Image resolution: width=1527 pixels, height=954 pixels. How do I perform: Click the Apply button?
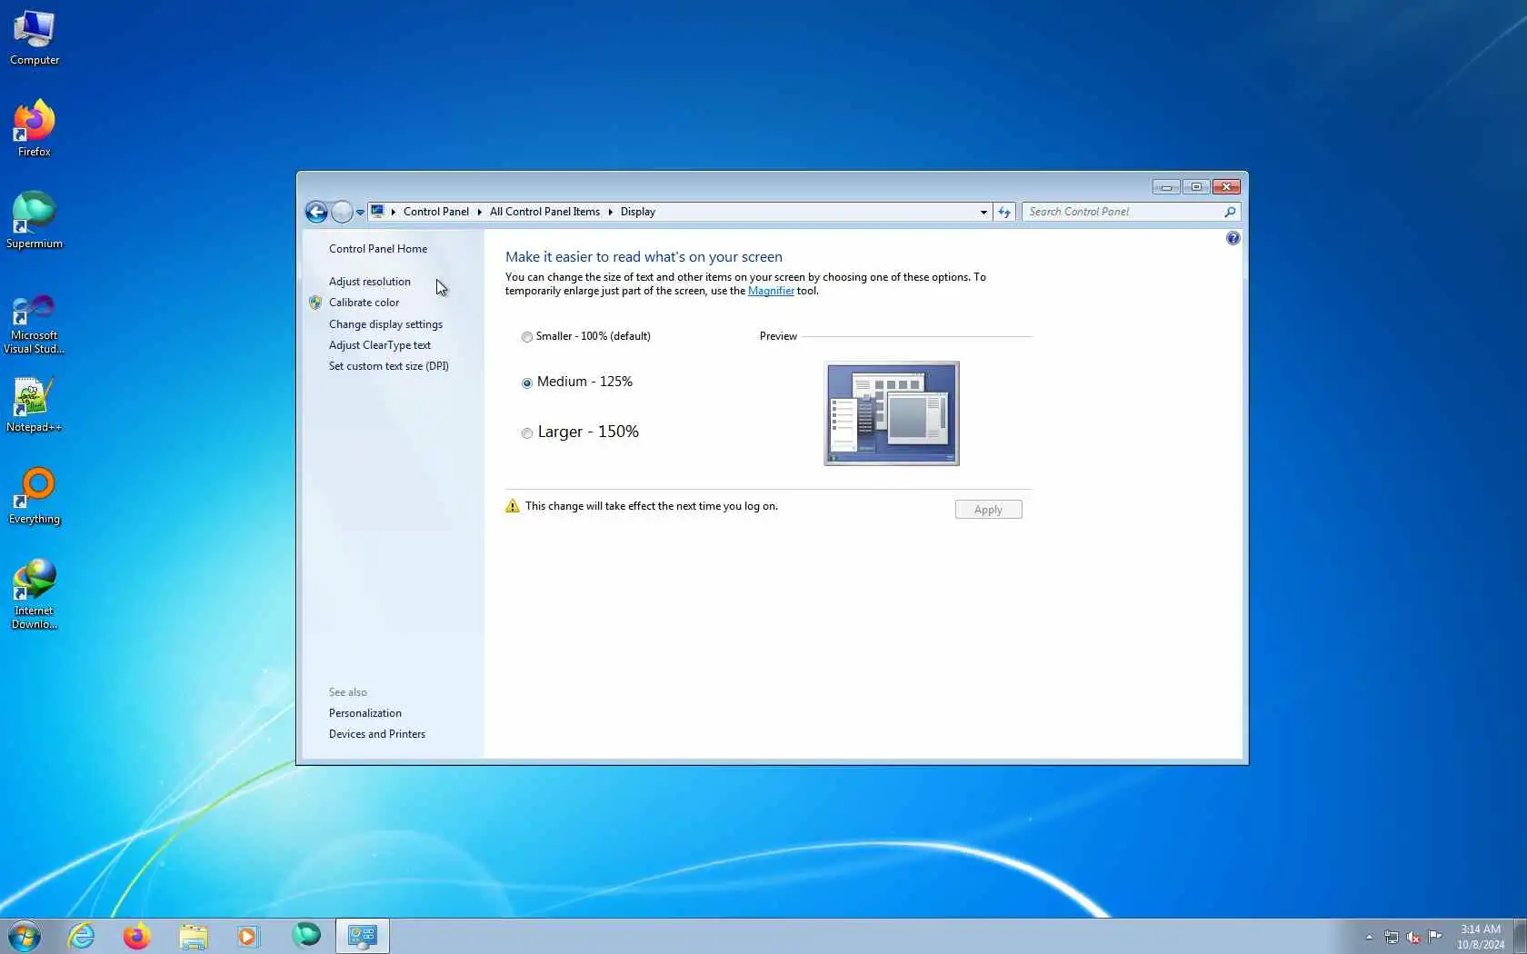point(988,510)
